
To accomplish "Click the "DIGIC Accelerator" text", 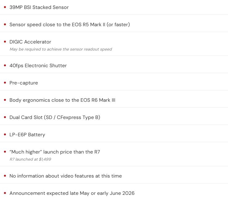I will point(30,42).
